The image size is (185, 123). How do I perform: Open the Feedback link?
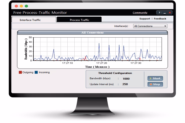point(160,19)
